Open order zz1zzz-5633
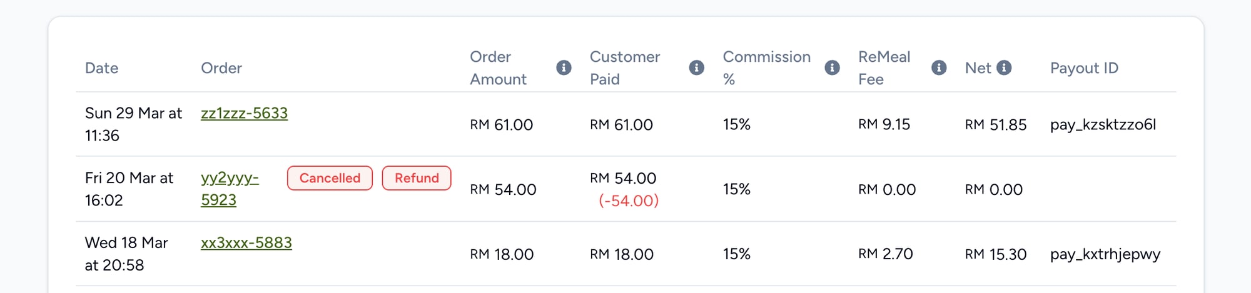The image size is (1251, 293). 244,113
